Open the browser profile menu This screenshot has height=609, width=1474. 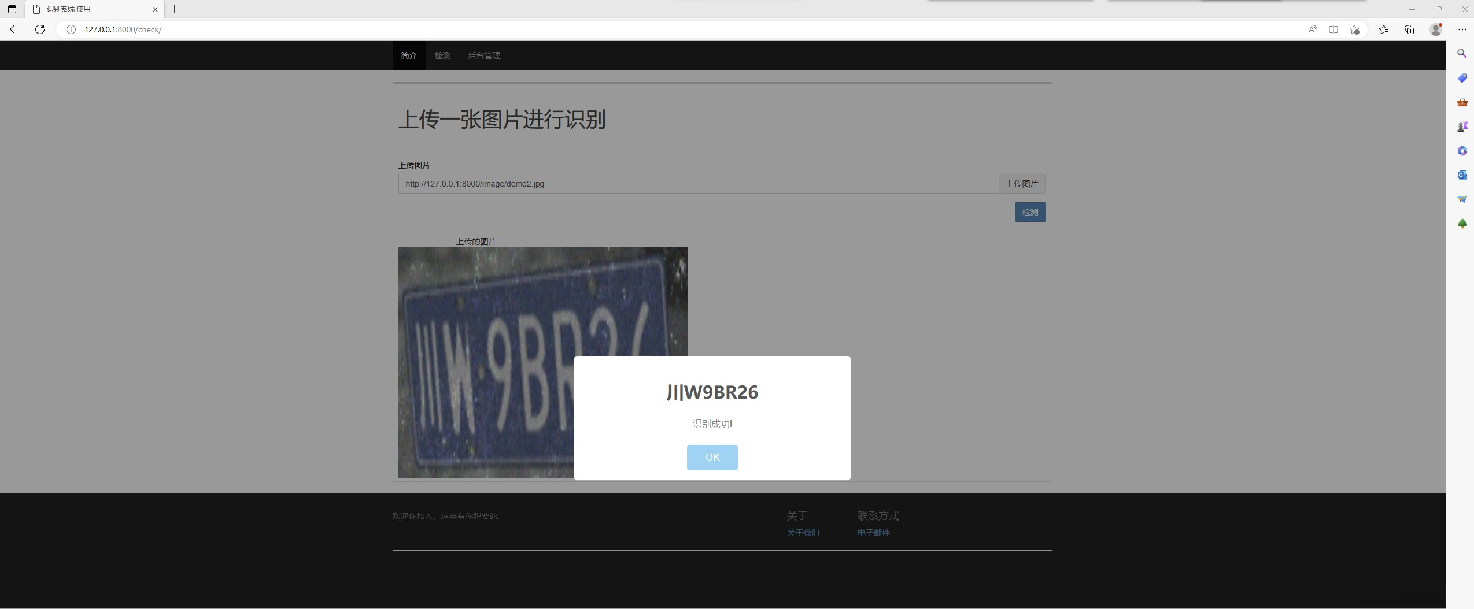(1436, 29)
